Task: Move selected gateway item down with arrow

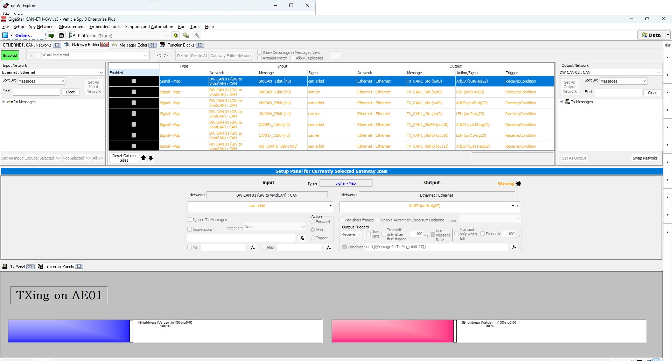Action: pos(151,158)
